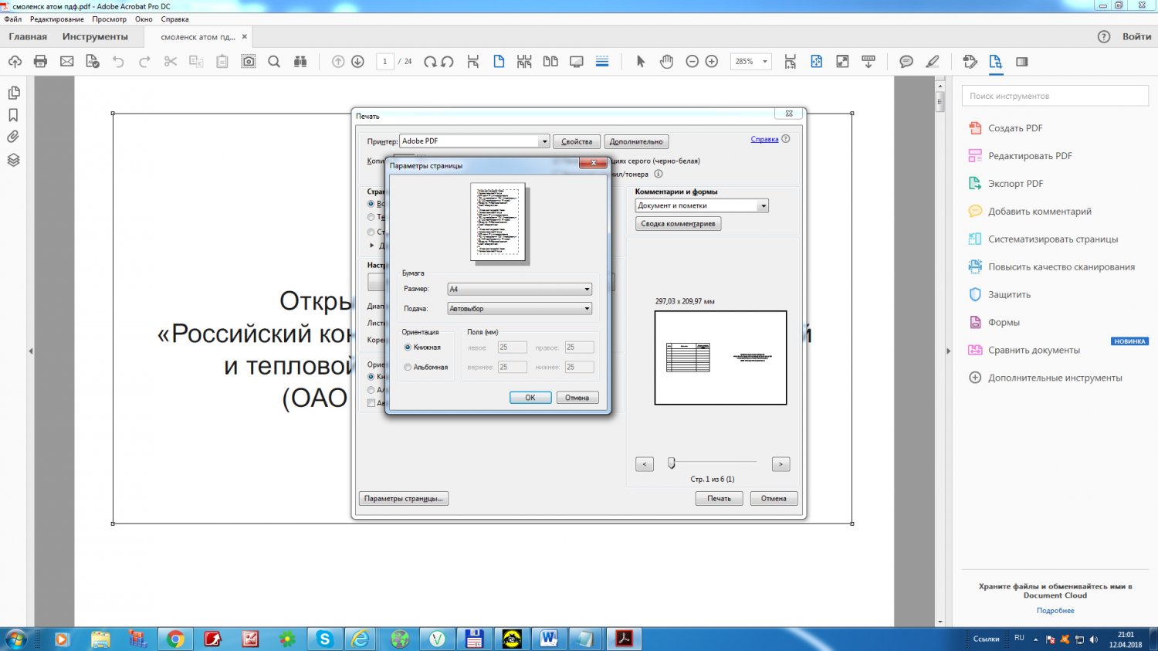Viewport: 1158px width, 651px height.
Task: Click Войти sign-in button
Action: (1136, 37)
